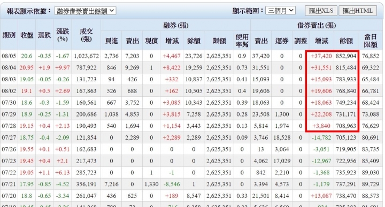Click the closing price 20.95 cell
The width and height of the screenshot is (385, 207).
(27, 67)
